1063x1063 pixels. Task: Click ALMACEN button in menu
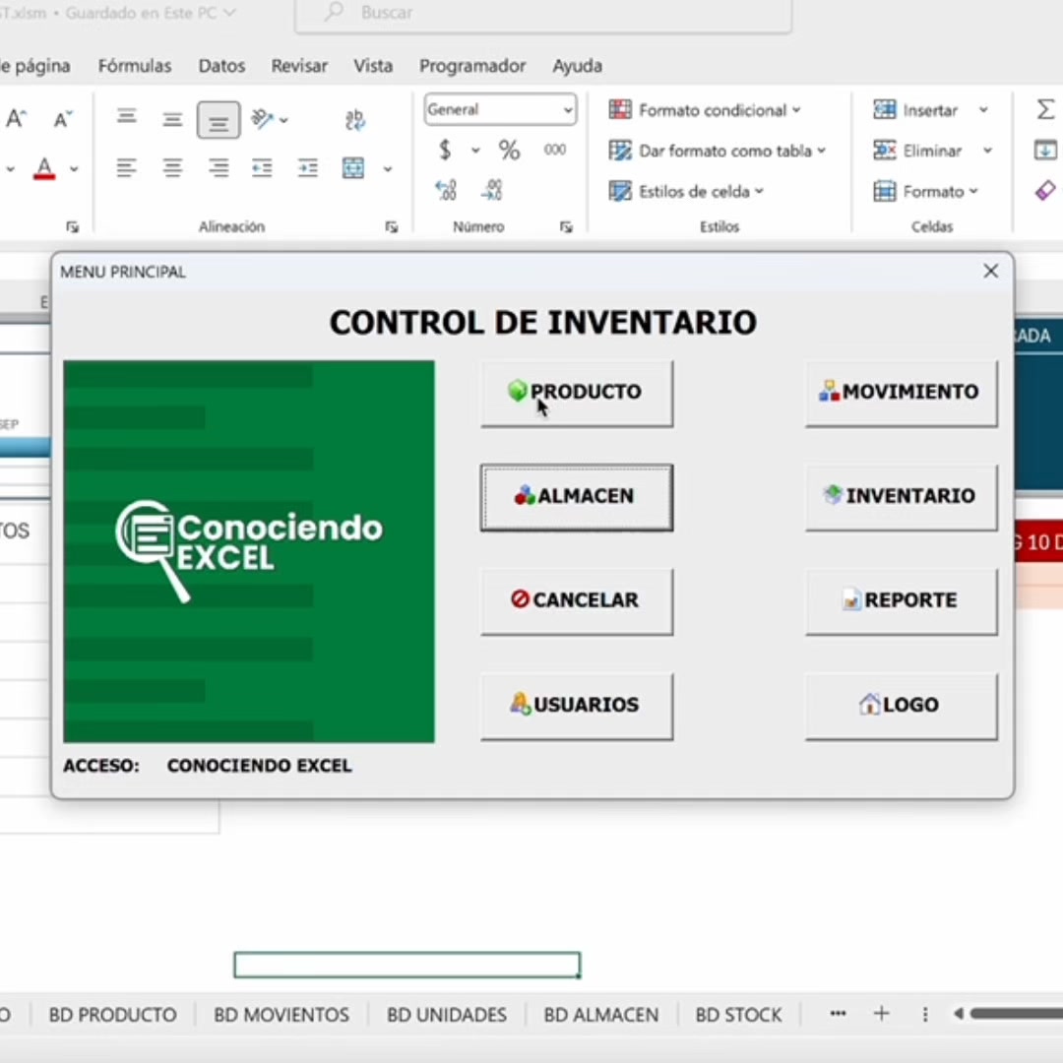[577, 497]
